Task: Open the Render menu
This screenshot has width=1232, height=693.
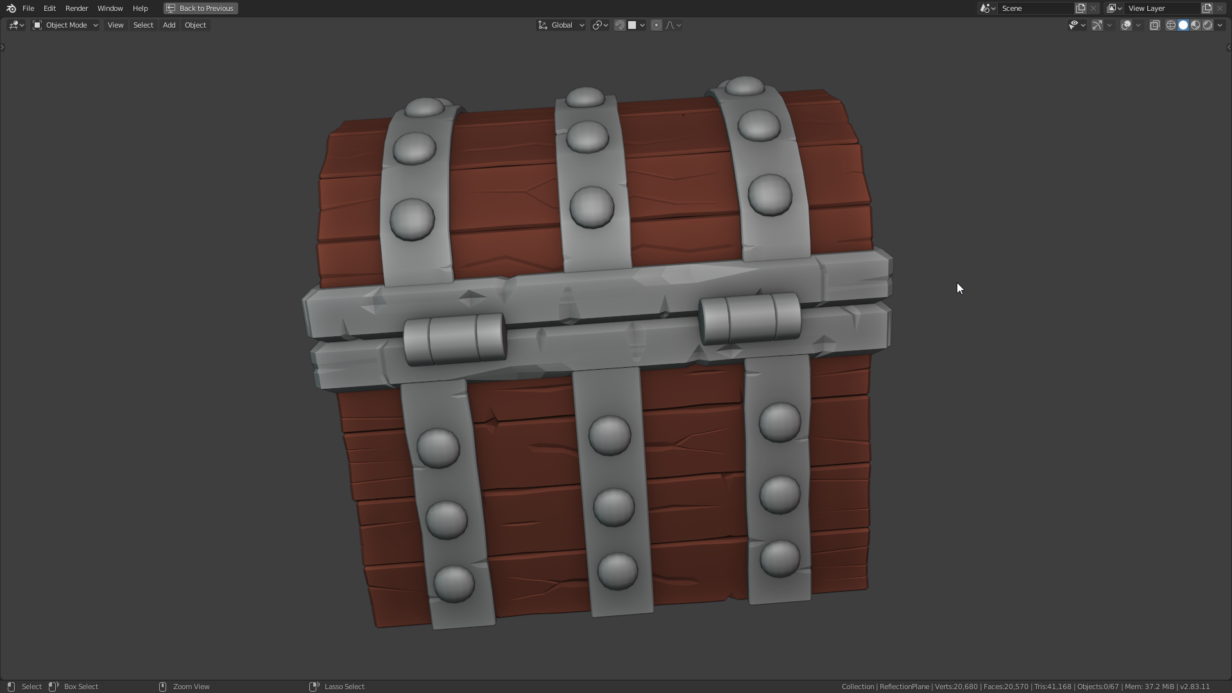Action: coord(76,8)
